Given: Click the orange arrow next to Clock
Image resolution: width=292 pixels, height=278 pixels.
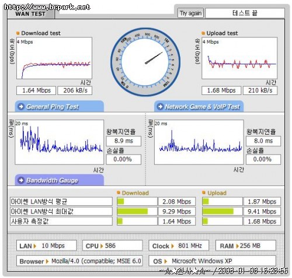Looking at the screenshot, I should [x=172, y=246].
